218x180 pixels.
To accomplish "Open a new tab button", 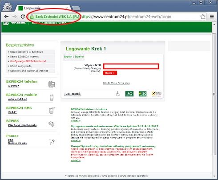I will point(76,8).
